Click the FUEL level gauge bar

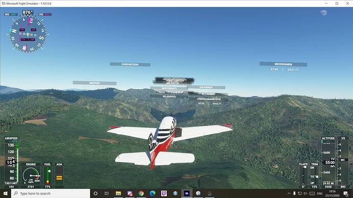(48, 176)
